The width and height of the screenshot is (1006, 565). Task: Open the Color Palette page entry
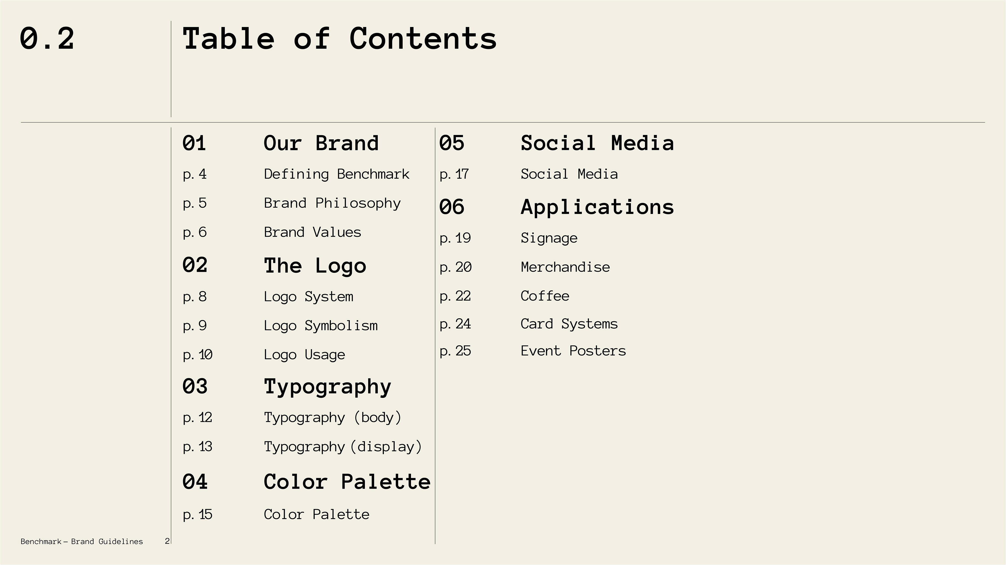(316, 515)
